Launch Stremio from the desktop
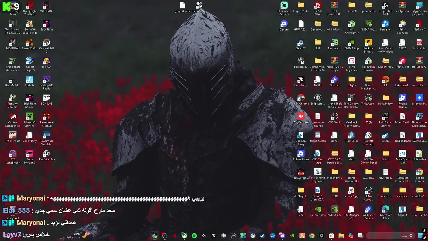 point(335,81)
